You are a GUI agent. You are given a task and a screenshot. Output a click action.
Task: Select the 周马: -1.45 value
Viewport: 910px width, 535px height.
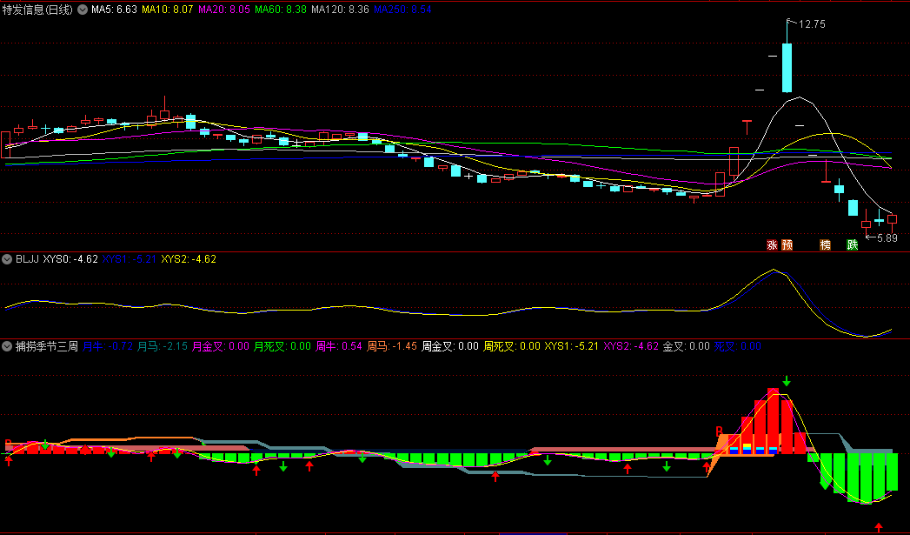click(x=392, y=346)
